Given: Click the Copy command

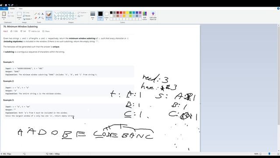Looking at the screenshot, I should (11, 16).
